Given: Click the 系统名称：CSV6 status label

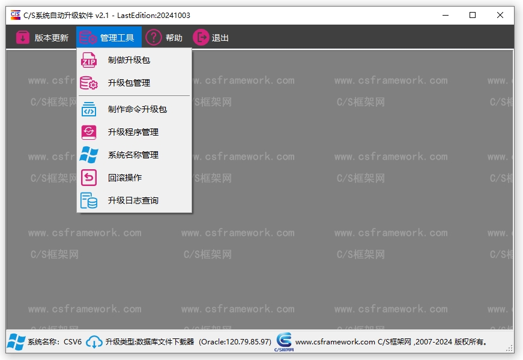Looking at the screenshot, I should point(54,342).
